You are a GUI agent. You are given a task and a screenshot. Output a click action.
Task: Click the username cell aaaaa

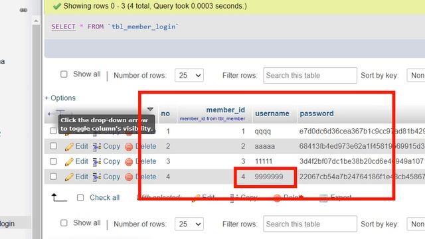[x=264, y=146]
